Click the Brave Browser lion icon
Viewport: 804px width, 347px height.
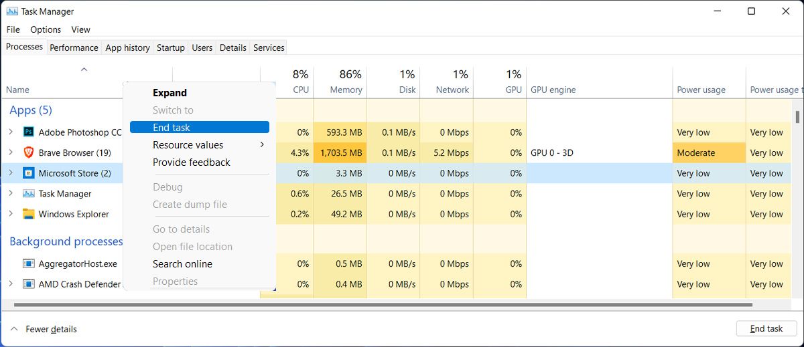pyautogui.click(x=28, y=152)
